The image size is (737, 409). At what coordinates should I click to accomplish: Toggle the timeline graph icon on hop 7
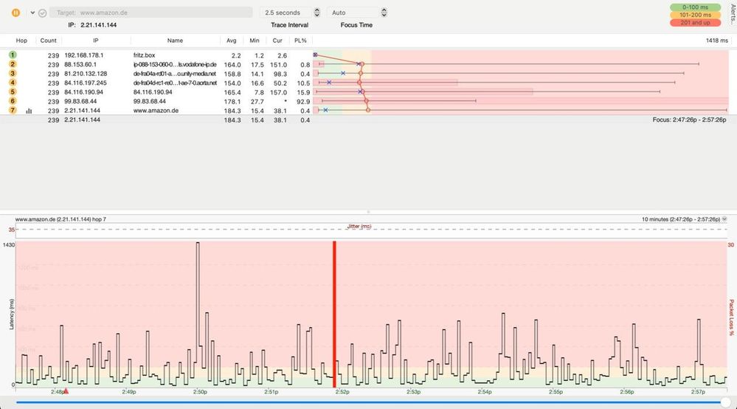[x=29, y=111]
